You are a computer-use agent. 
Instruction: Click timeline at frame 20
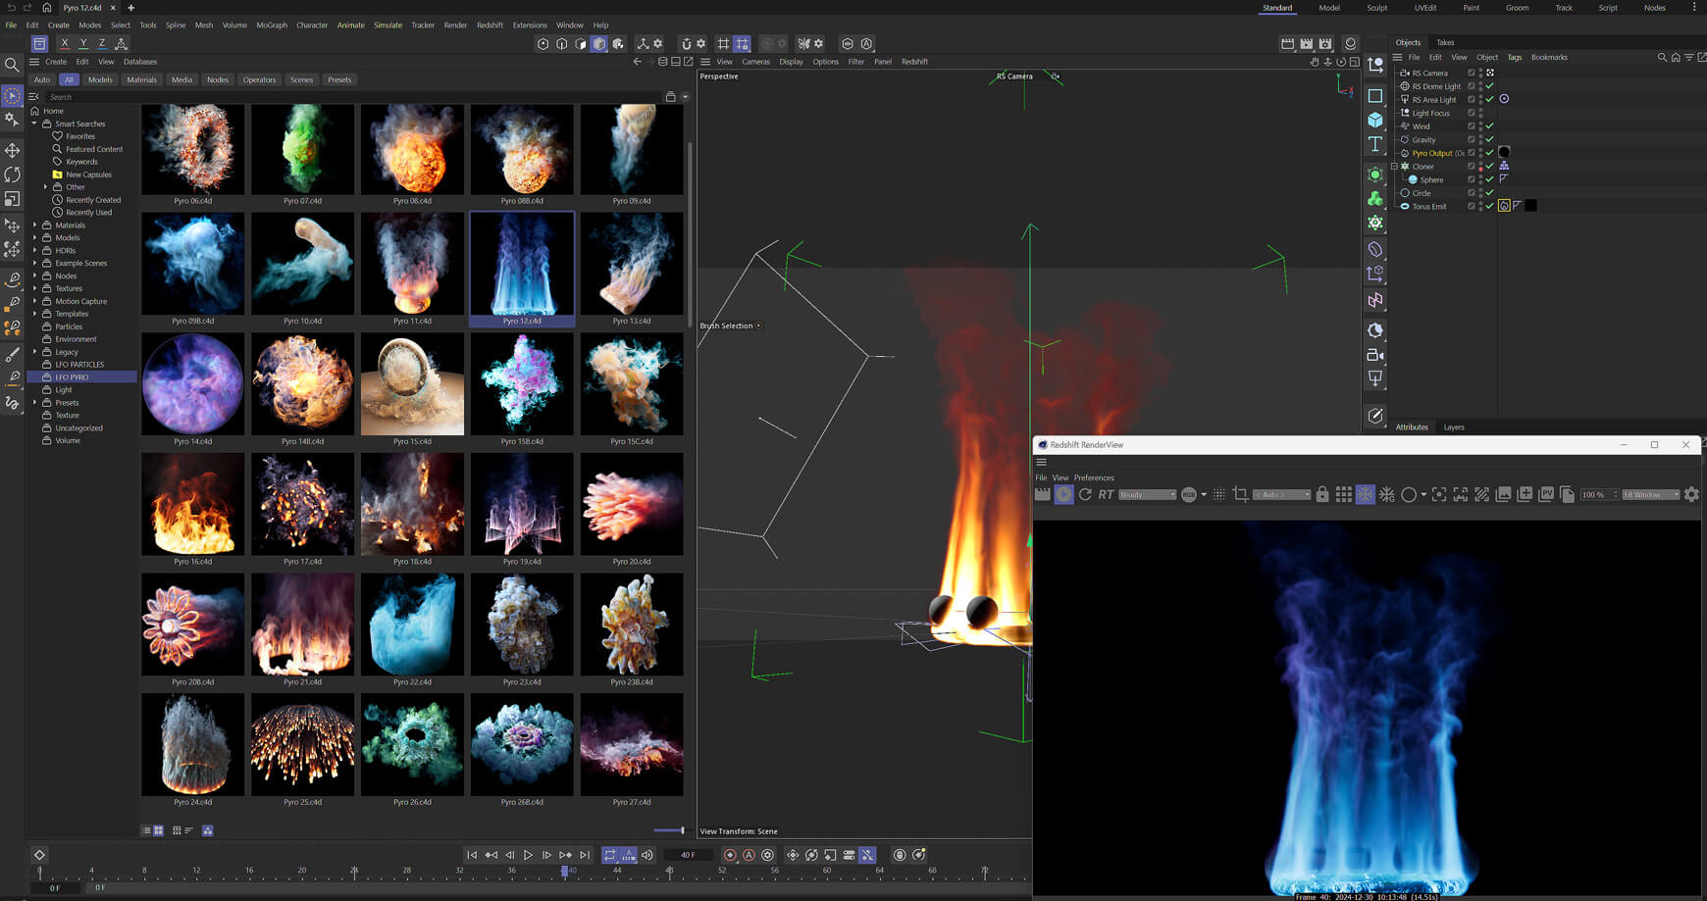point(302,870)
